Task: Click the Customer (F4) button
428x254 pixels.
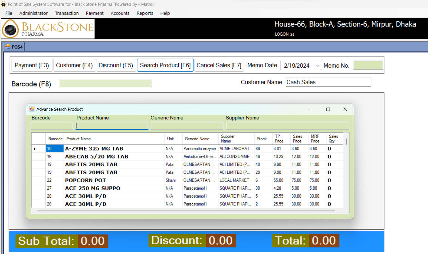Action: pos(74,65)
